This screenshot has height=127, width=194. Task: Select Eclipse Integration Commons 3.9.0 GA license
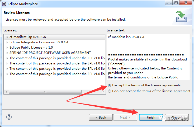[x=39, y=42]
